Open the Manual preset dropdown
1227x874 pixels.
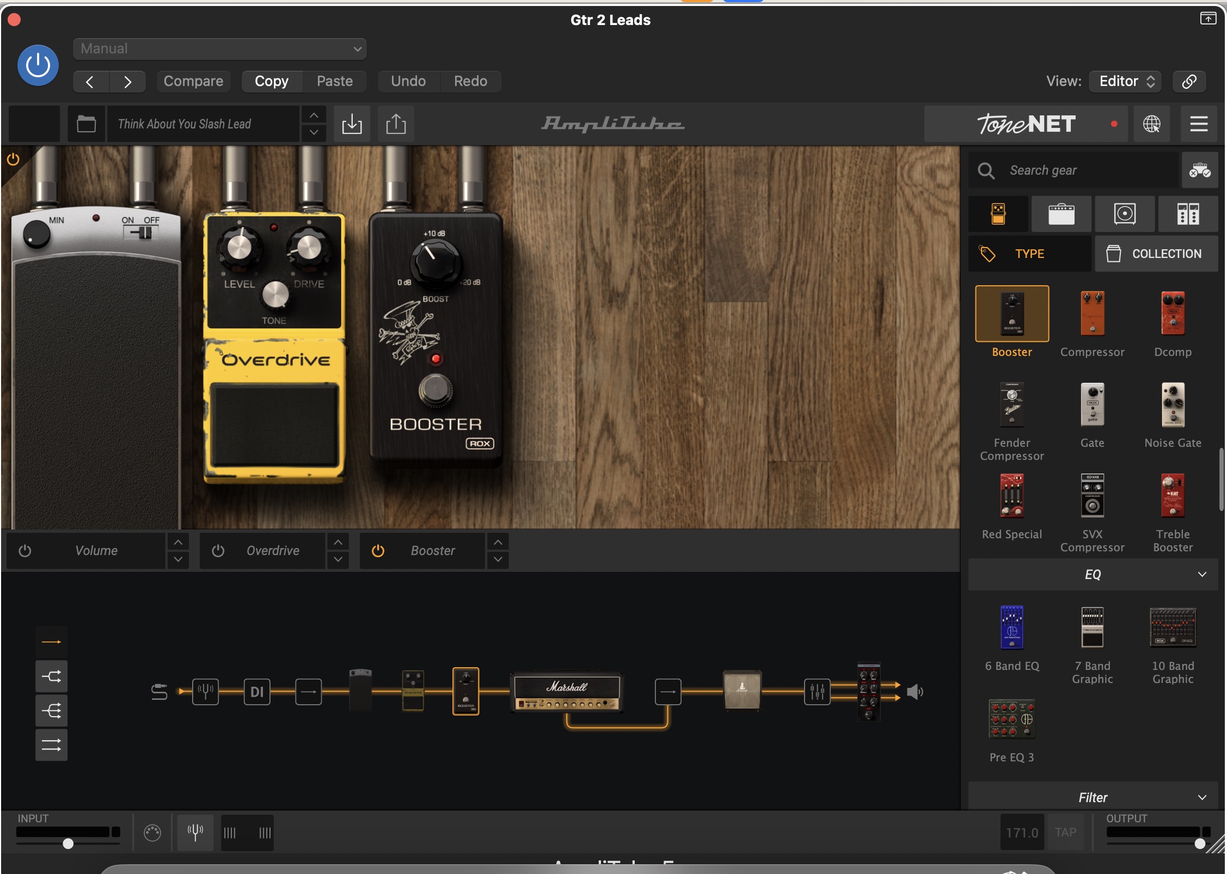click(219, 48)
